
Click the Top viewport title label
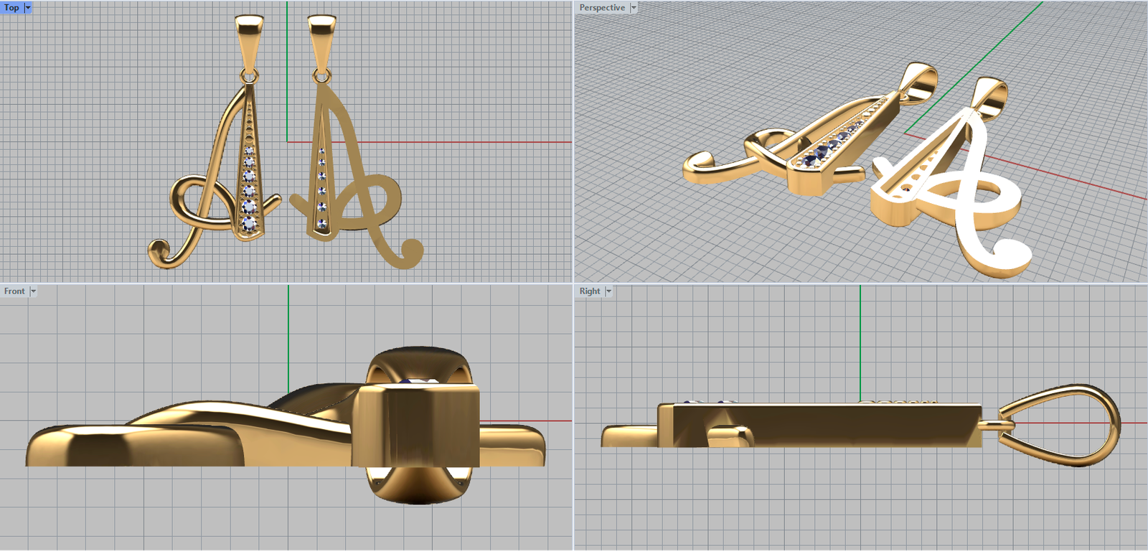(x=11, y=7)
